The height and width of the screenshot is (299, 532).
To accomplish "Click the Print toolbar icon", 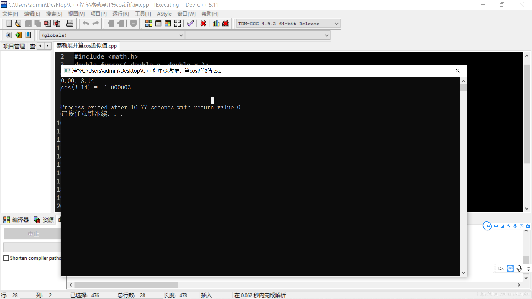I will (x=70, y=24).
